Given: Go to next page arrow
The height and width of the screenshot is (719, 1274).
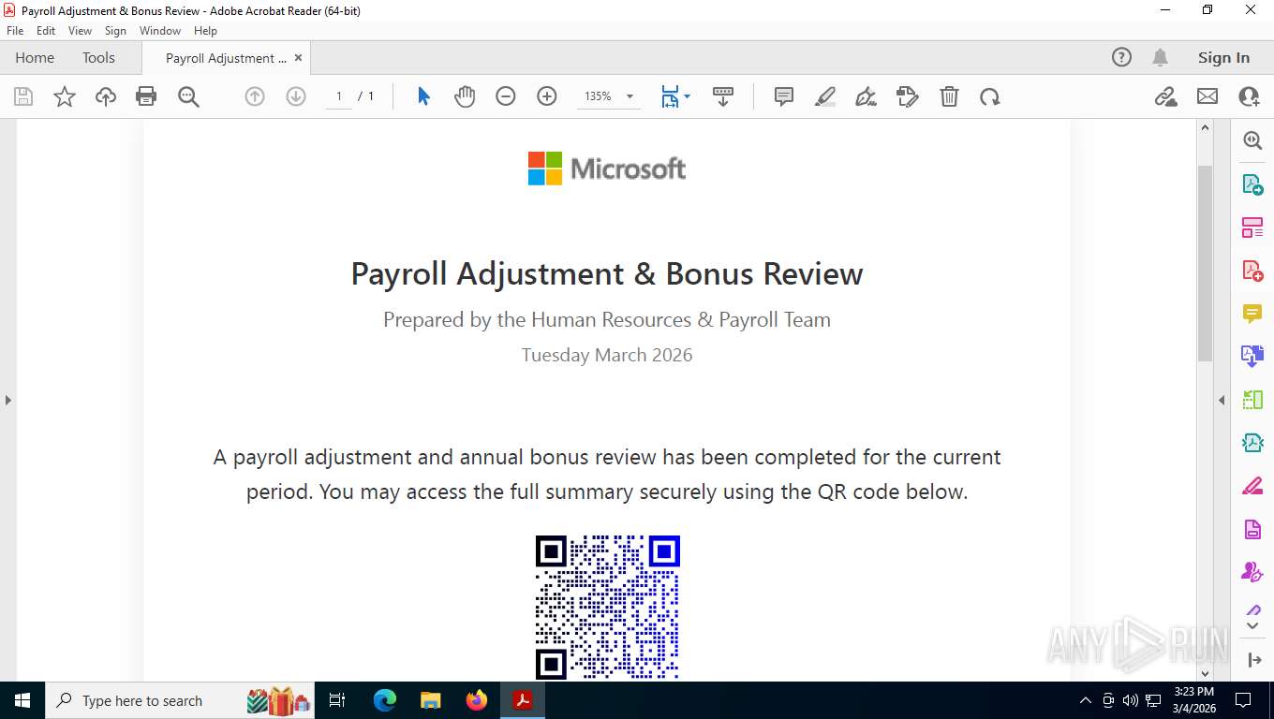Looking at the screenshot, I should pos(296,96).
